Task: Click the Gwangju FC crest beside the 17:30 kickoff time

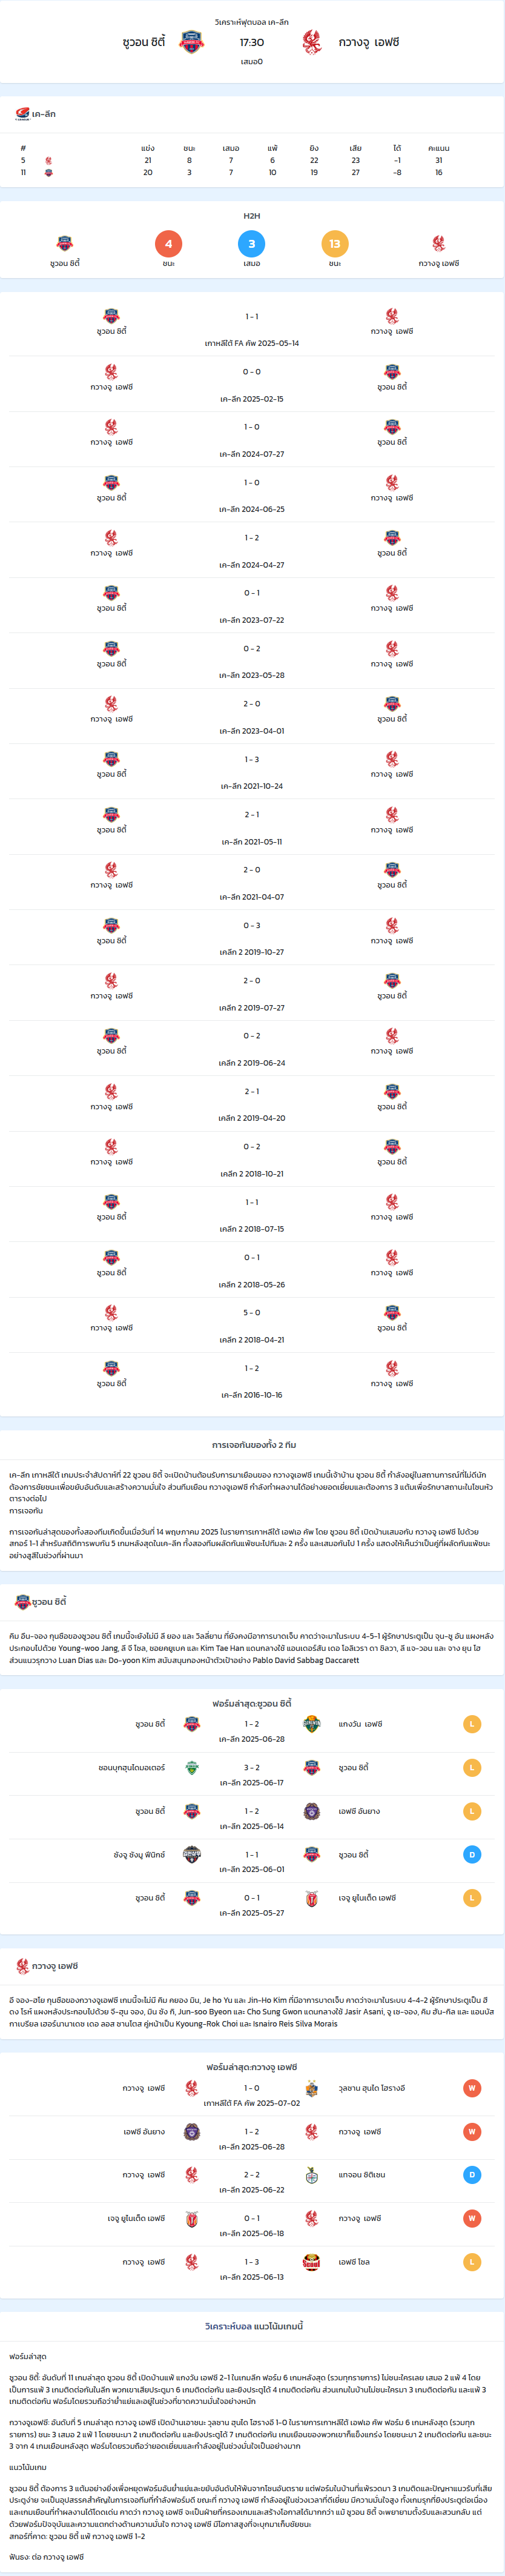Action: click(x=312, y=42)
